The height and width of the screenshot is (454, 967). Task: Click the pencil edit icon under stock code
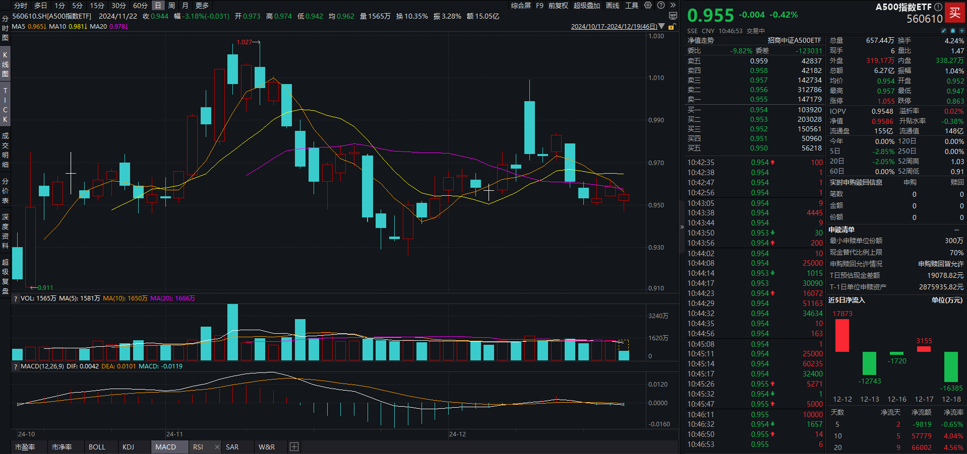944,31
